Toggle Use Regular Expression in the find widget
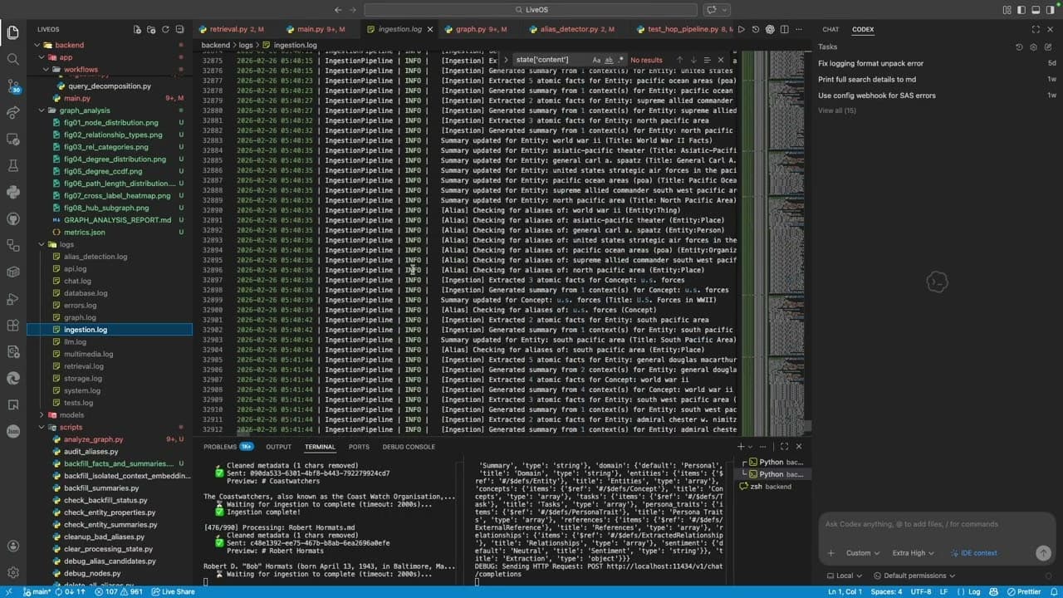The width and height of the screenshot is (1063, 598). point(620,60)
